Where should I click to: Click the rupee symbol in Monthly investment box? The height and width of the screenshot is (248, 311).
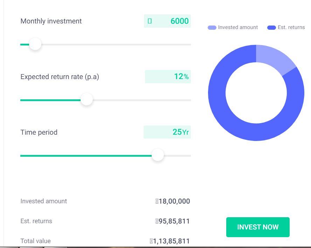coord(150,21)
